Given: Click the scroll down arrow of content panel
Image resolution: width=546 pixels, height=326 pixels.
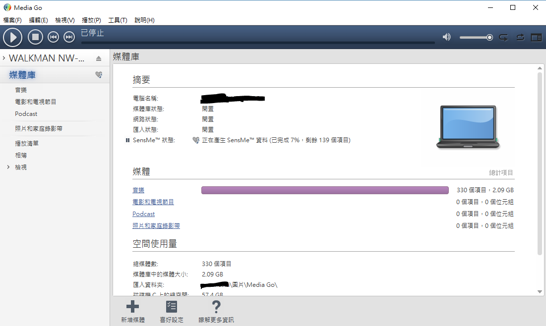Looking at the screenshot, I should point(540,291).
